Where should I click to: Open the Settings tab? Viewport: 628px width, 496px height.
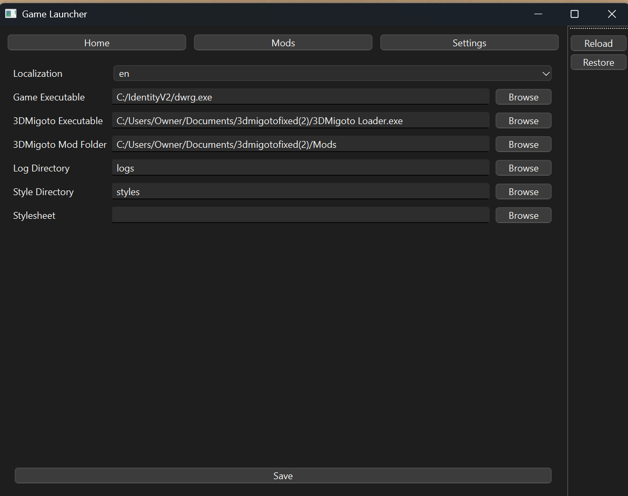coord(469,43)
